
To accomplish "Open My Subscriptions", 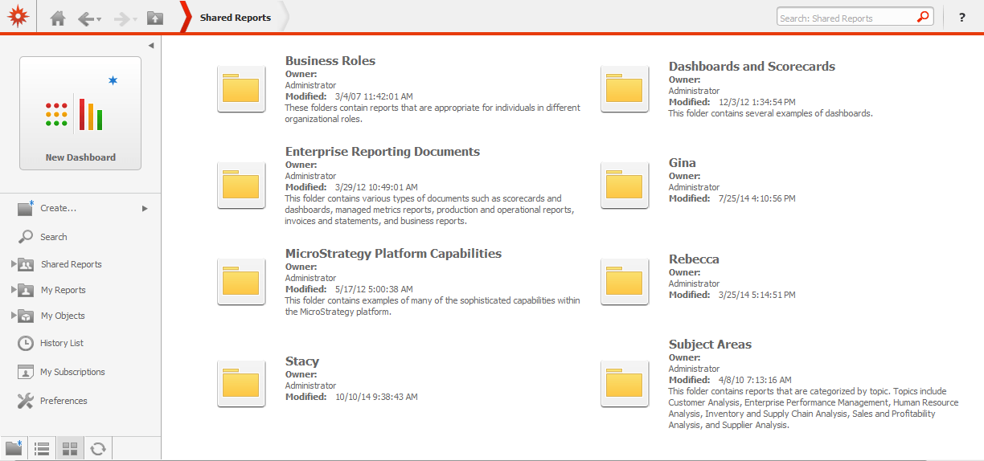I will 72,372.
